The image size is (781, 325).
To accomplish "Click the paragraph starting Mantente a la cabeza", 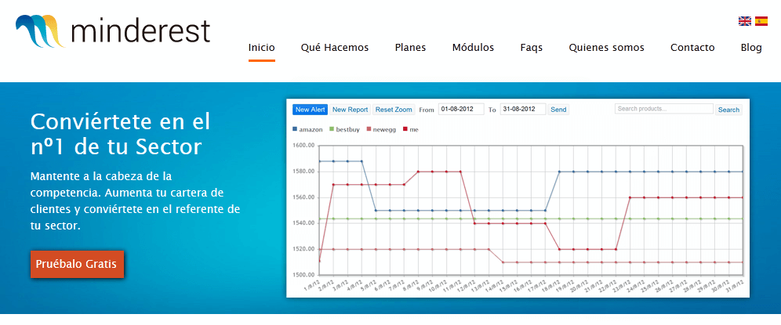I will coord(135,200).
